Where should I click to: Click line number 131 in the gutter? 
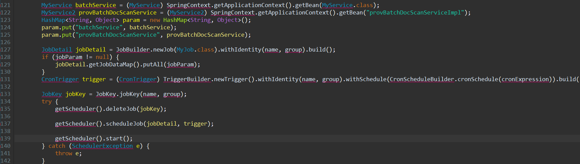5,79
